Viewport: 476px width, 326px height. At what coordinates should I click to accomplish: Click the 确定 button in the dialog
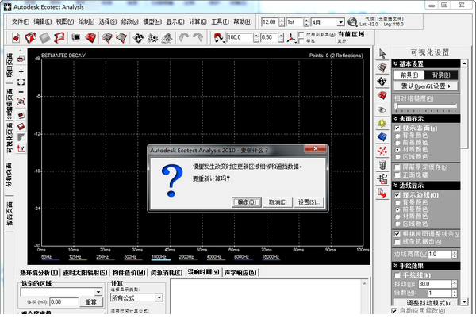tap(247, 202)
